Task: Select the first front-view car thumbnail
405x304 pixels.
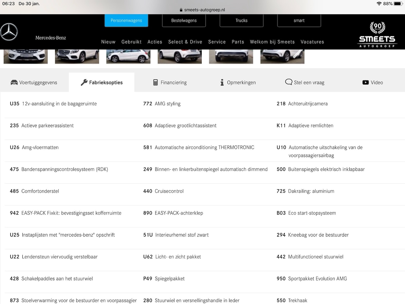Action: coord(26,56)
